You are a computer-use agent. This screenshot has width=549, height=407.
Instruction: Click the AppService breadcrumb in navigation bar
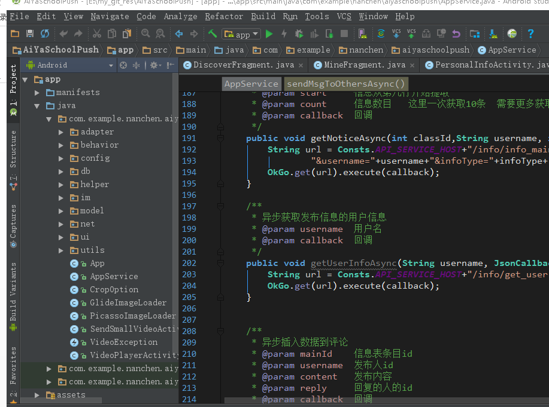pos(511,50)
